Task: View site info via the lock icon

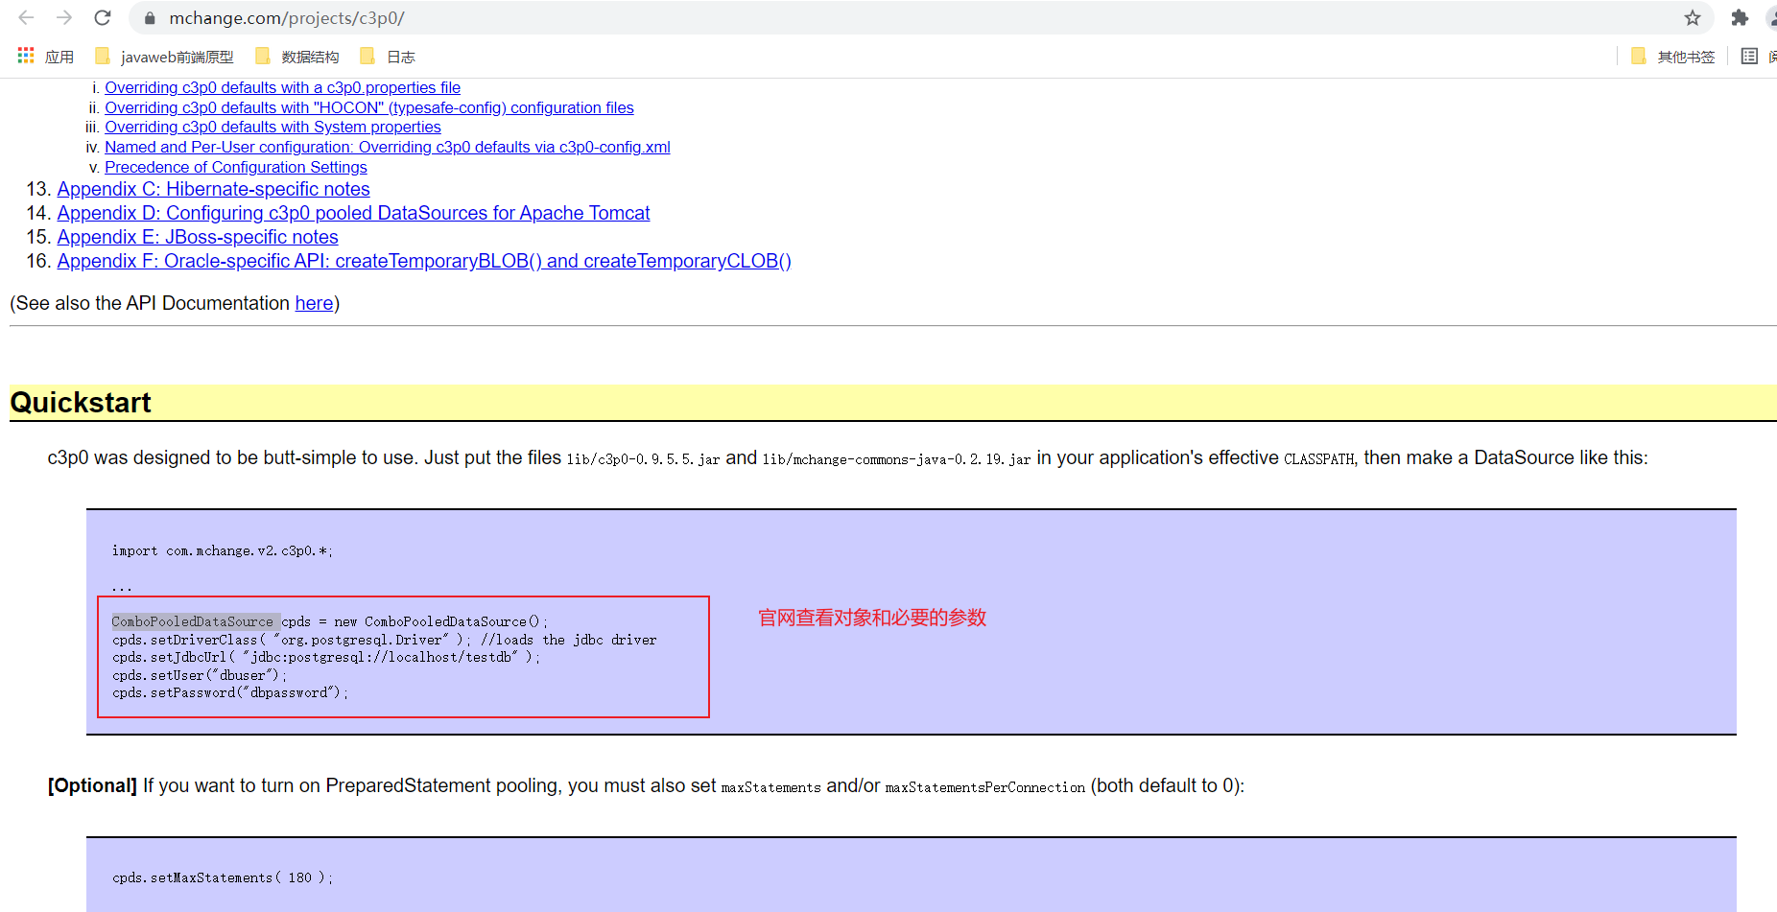Action: (149, 18)
